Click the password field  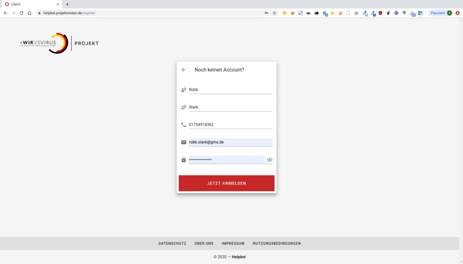pyautogui.click(x=227, y=160)
